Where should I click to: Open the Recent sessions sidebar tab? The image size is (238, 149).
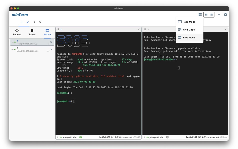click(x=17, y=32)
